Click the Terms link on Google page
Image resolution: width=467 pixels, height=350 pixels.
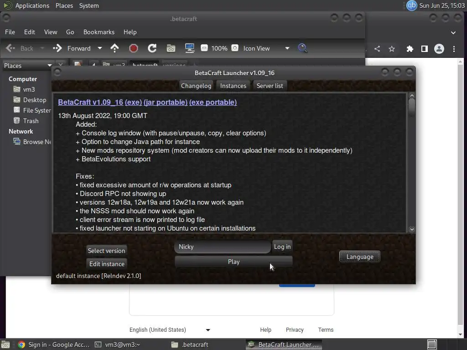(x=326, y=330)
